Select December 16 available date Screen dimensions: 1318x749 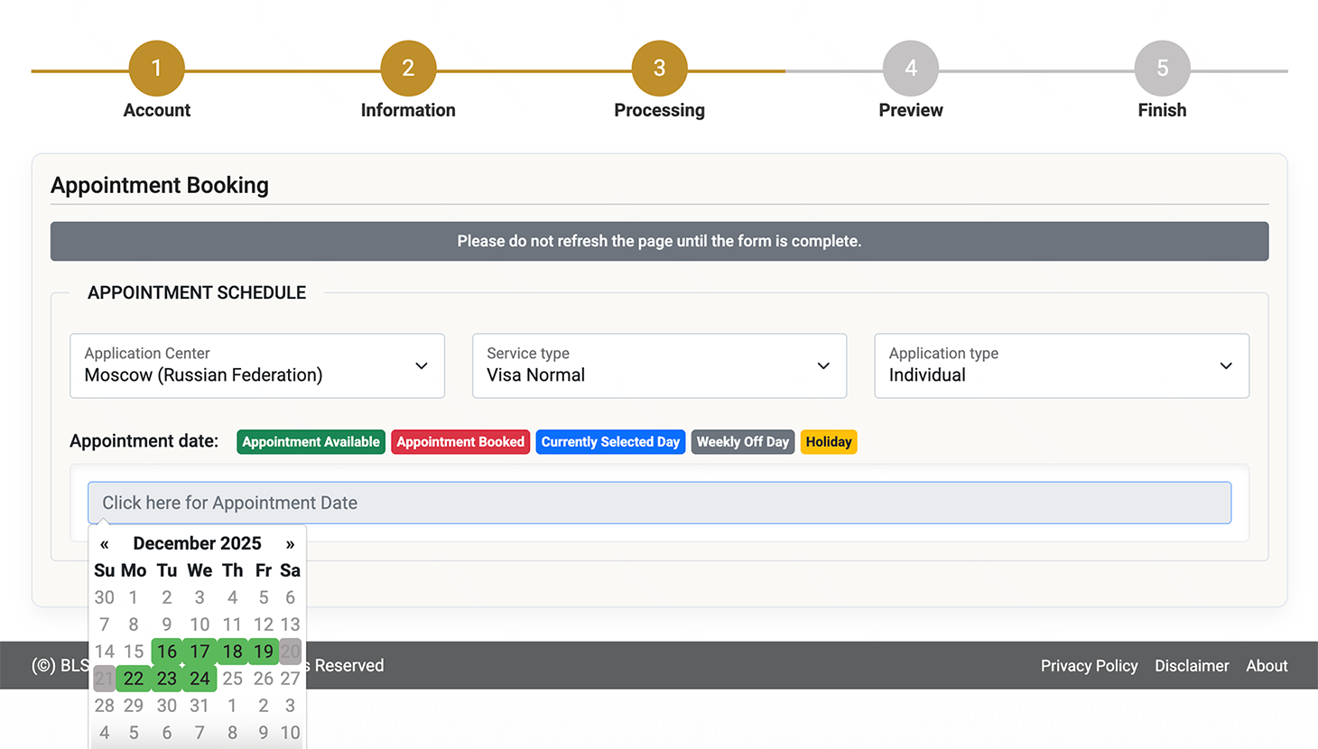[167, 652]
